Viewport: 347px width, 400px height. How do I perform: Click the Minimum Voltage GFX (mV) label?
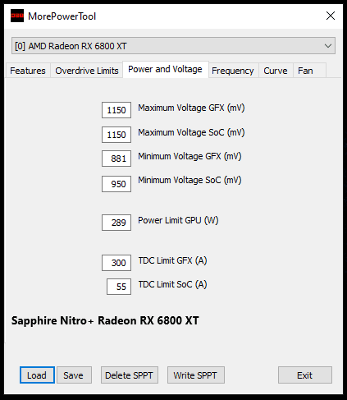coord(189,157)
